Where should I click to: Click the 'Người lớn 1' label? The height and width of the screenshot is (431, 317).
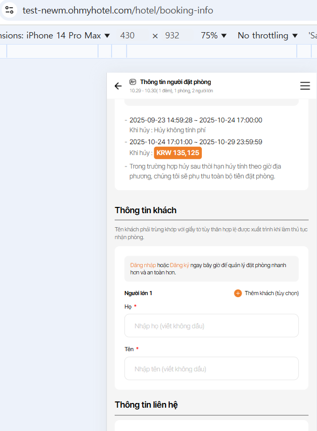(x=138, y=293)
